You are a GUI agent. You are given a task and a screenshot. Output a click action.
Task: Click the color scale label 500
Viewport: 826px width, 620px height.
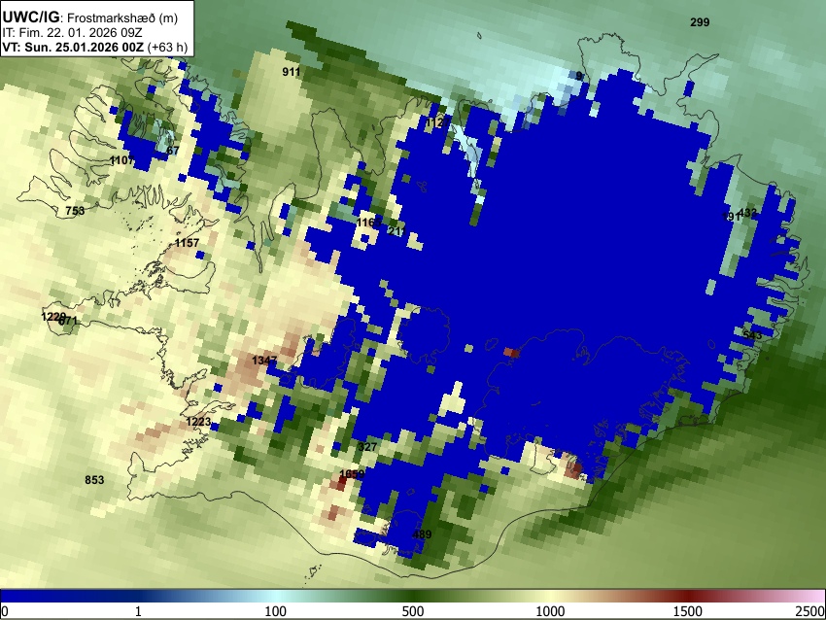click(x=413, y=611)
